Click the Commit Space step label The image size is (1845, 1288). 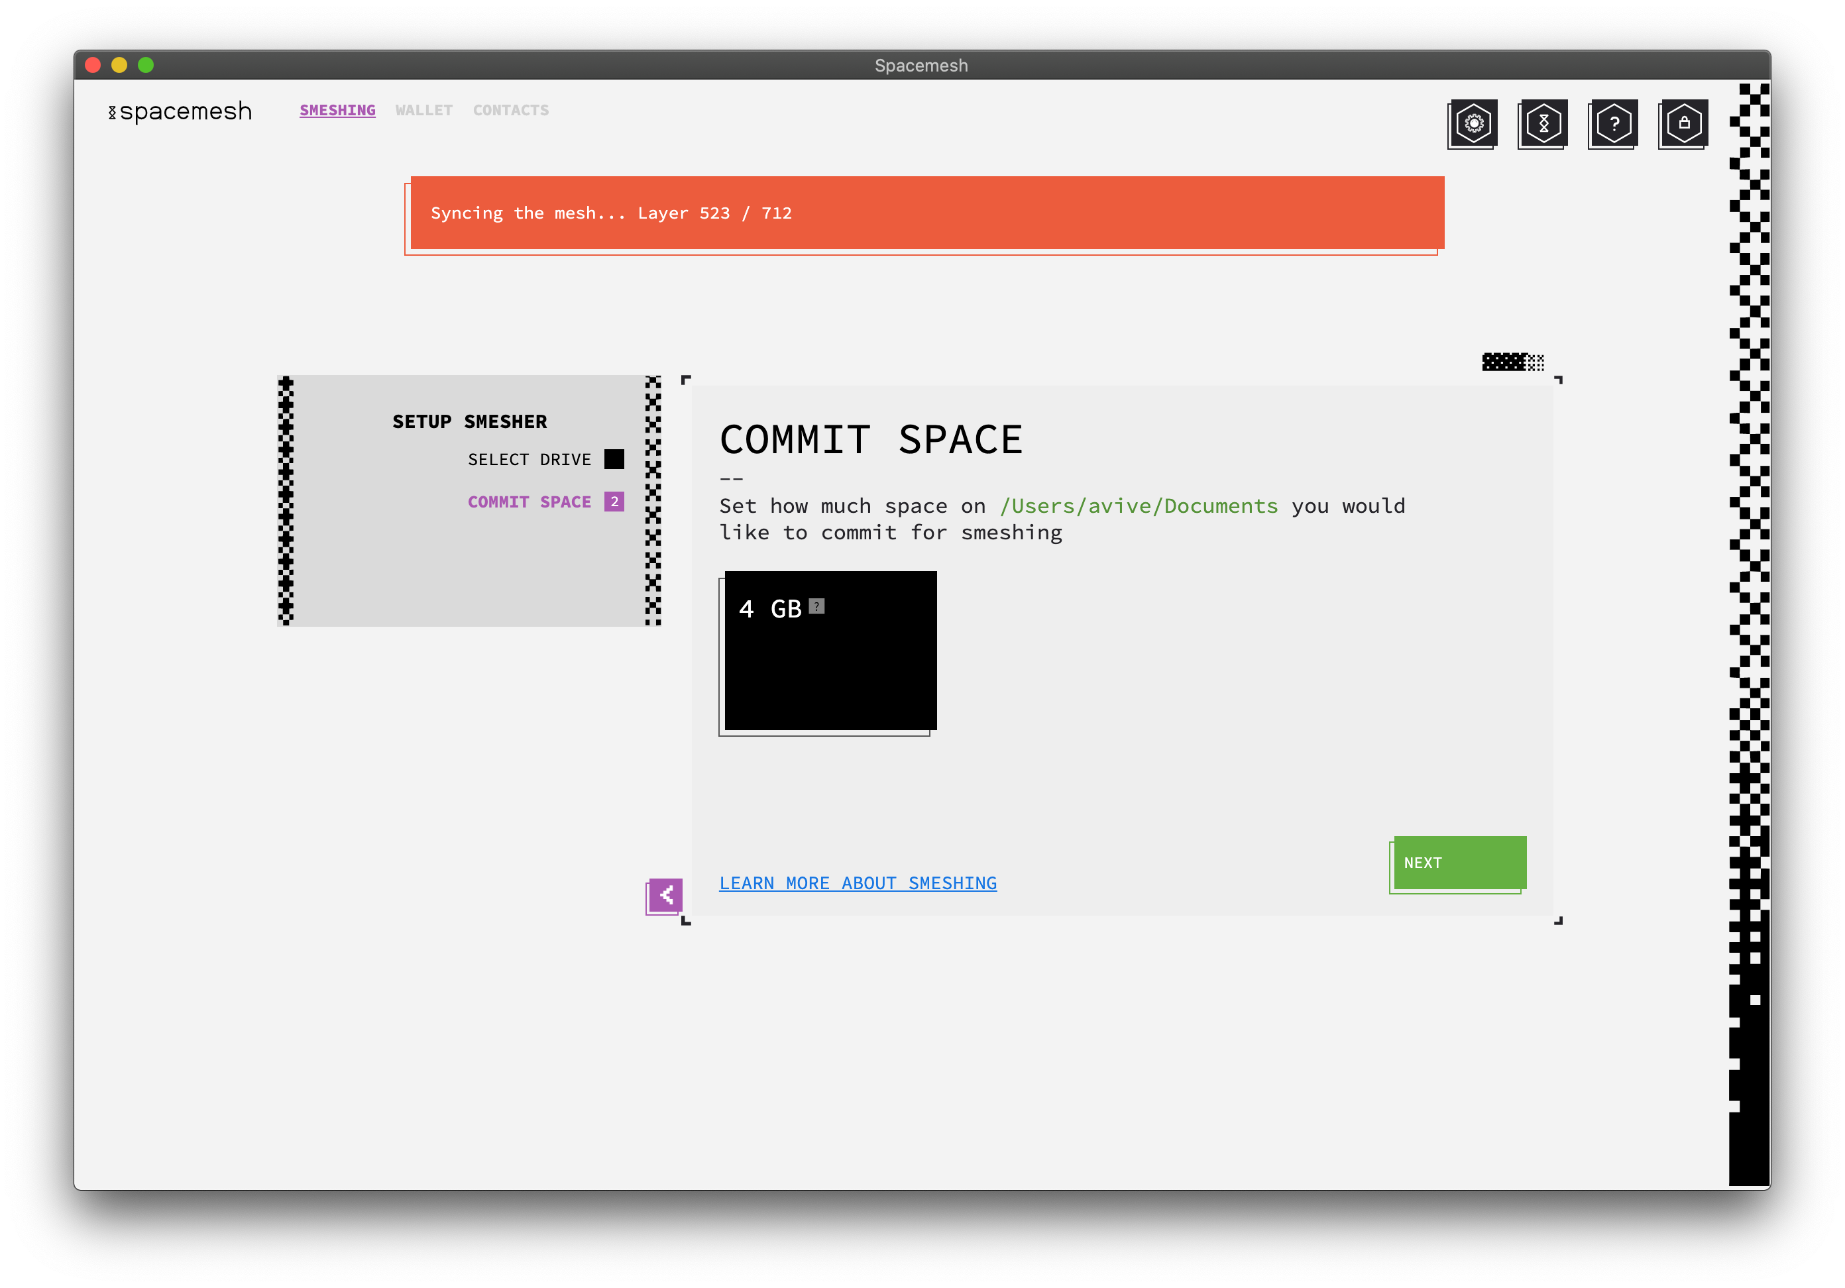click(529, 502)
